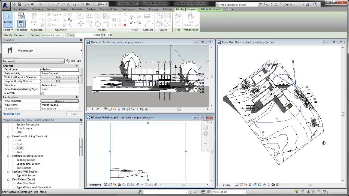349x196 pixels.
Task: Open the Annotate ribbon tab
Action: [77, 9]
